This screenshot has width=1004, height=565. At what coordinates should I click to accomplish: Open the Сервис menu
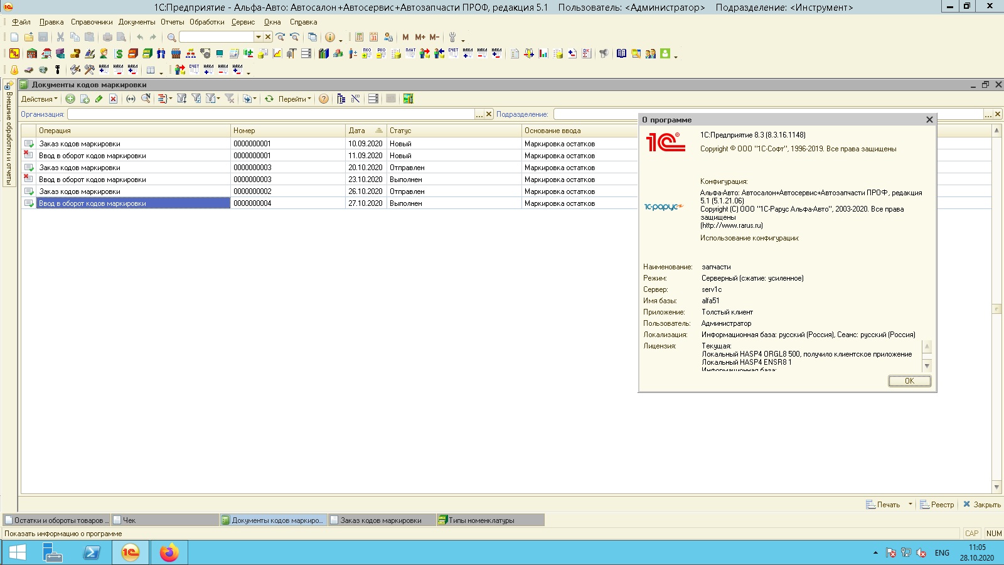243,22
